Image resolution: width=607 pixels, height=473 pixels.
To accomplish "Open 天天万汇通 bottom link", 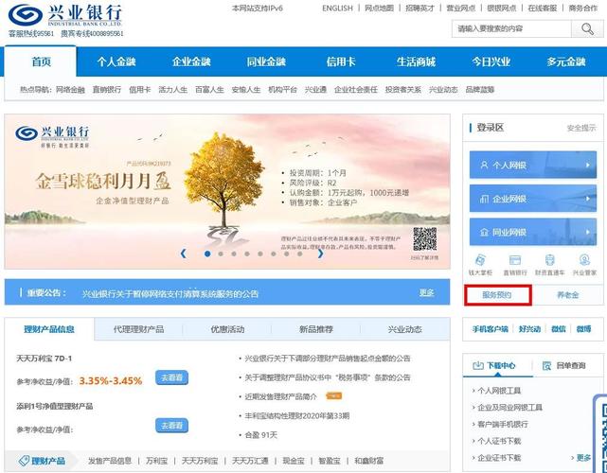I will coord(250,461).
